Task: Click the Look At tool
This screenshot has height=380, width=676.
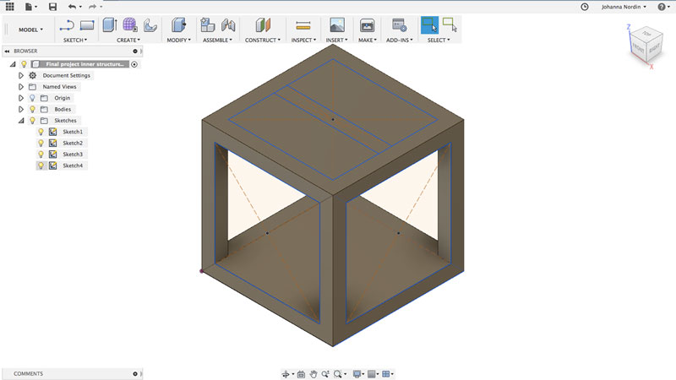Action: coord(301,374)
